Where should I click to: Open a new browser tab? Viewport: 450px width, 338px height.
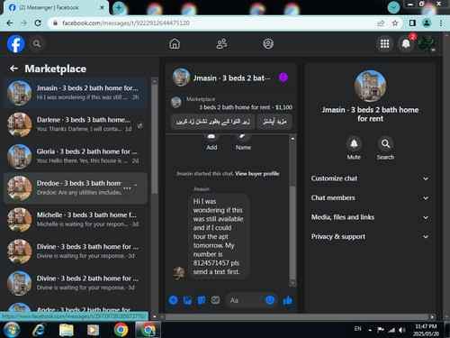coord(119,7)
